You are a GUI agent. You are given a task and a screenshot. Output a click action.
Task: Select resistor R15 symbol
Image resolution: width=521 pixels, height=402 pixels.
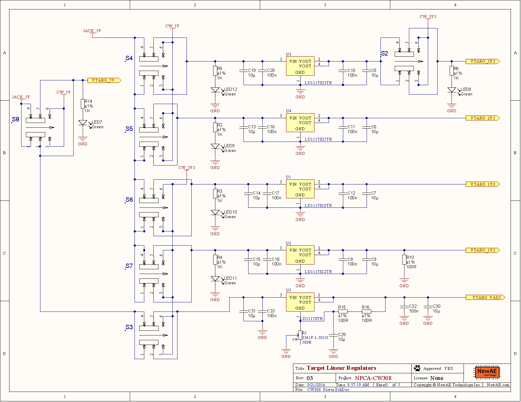click(x=343, y=312)
